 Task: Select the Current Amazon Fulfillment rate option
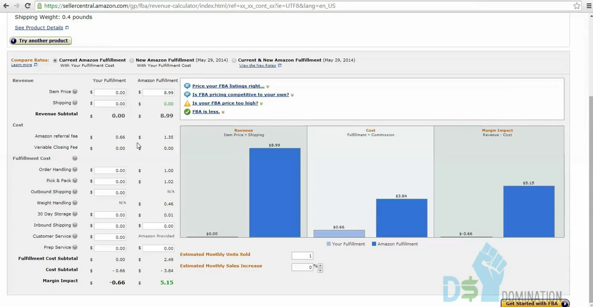coord(55,60)
